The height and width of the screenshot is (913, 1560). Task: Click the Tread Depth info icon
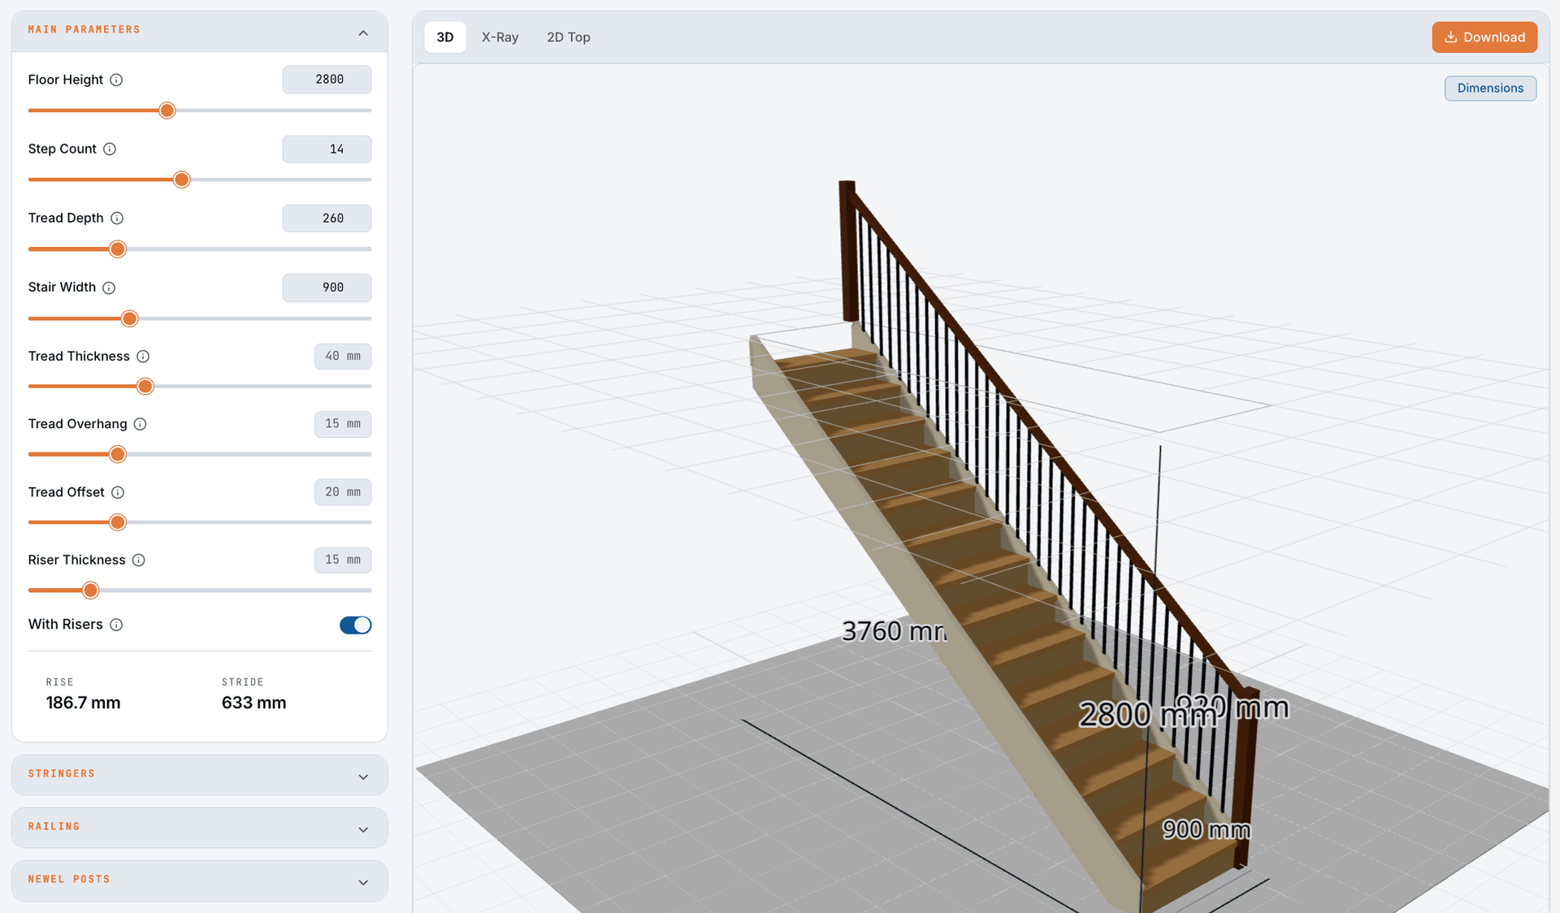[x=117, y=219]
